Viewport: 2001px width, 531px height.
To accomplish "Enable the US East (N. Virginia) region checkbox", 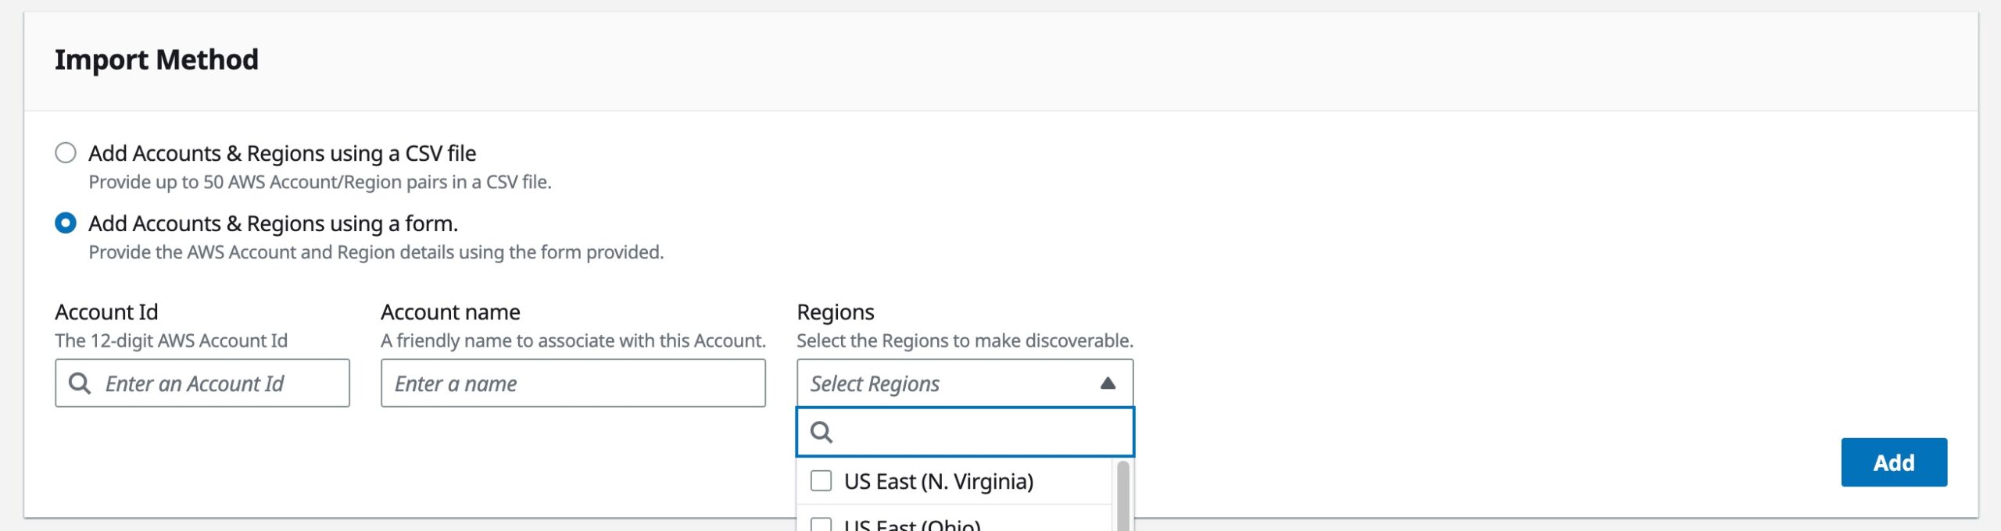I will 822,482.
